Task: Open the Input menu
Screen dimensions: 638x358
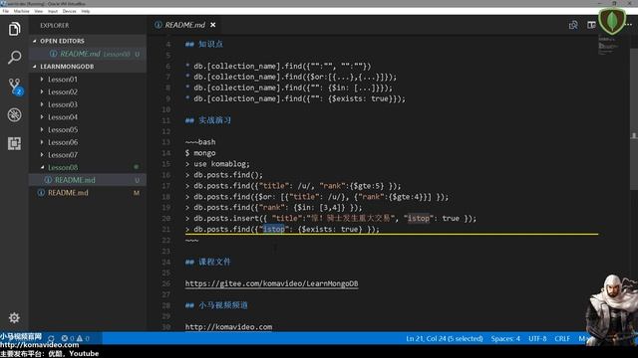Action: [x=53, y=11]
